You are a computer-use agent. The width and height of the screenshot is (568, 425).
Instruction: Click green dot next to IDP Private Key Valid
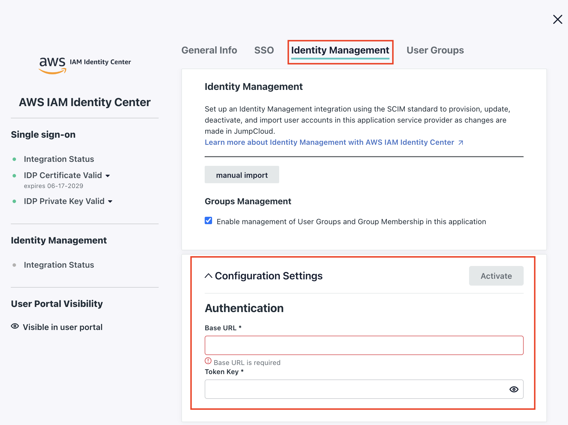15,201
